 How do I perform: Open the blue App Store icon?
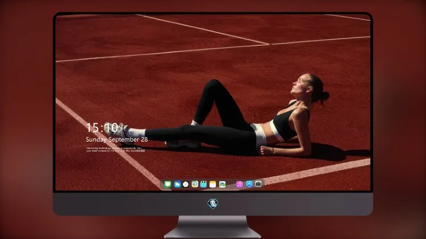249,184
